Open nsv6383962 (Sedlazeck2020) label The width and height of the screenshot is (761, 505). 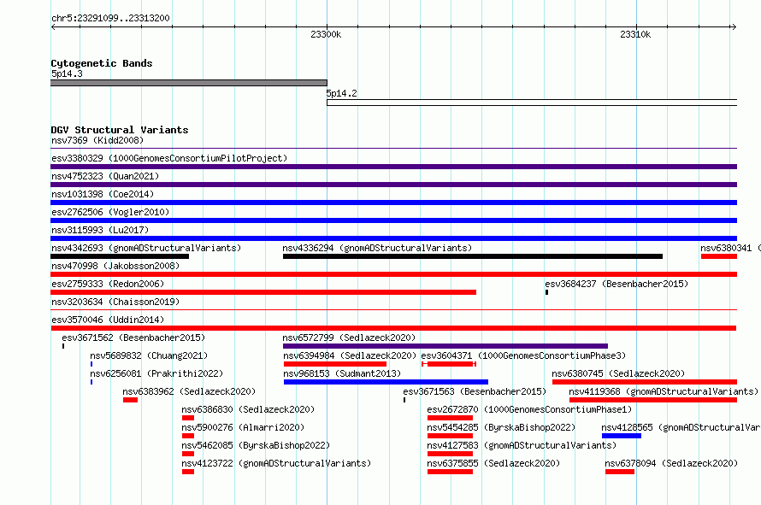click(x=189, y=392)
